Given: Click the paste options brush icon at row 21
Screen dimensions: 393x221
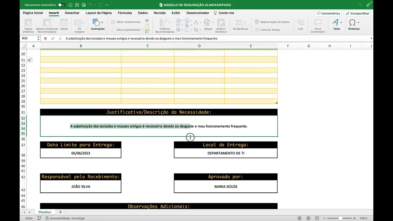Looking at the screenshot, I should click(x=29, y=60).
